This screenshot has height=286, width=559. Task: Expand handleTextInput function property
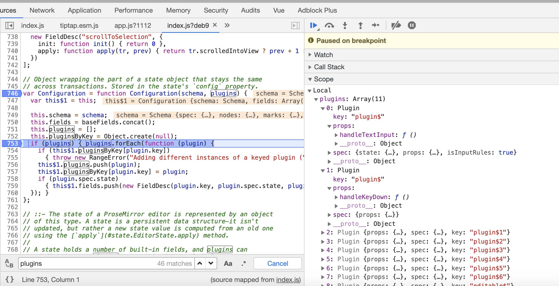pyautogui.click(x=336, y=135)
